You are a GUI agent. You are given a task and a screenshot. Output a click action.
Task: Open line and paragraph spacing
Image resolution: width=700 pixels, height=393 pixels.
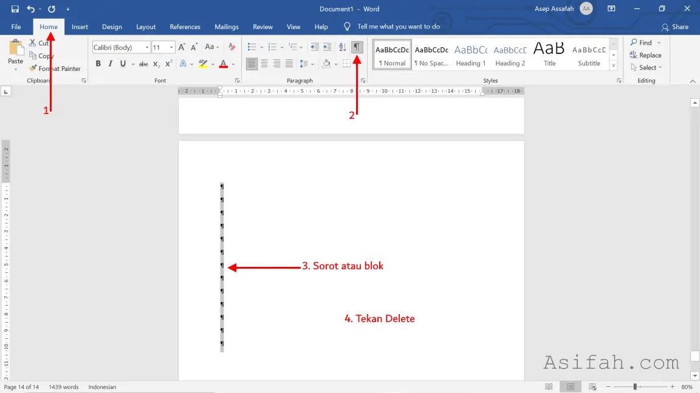(x=304, y=64)
